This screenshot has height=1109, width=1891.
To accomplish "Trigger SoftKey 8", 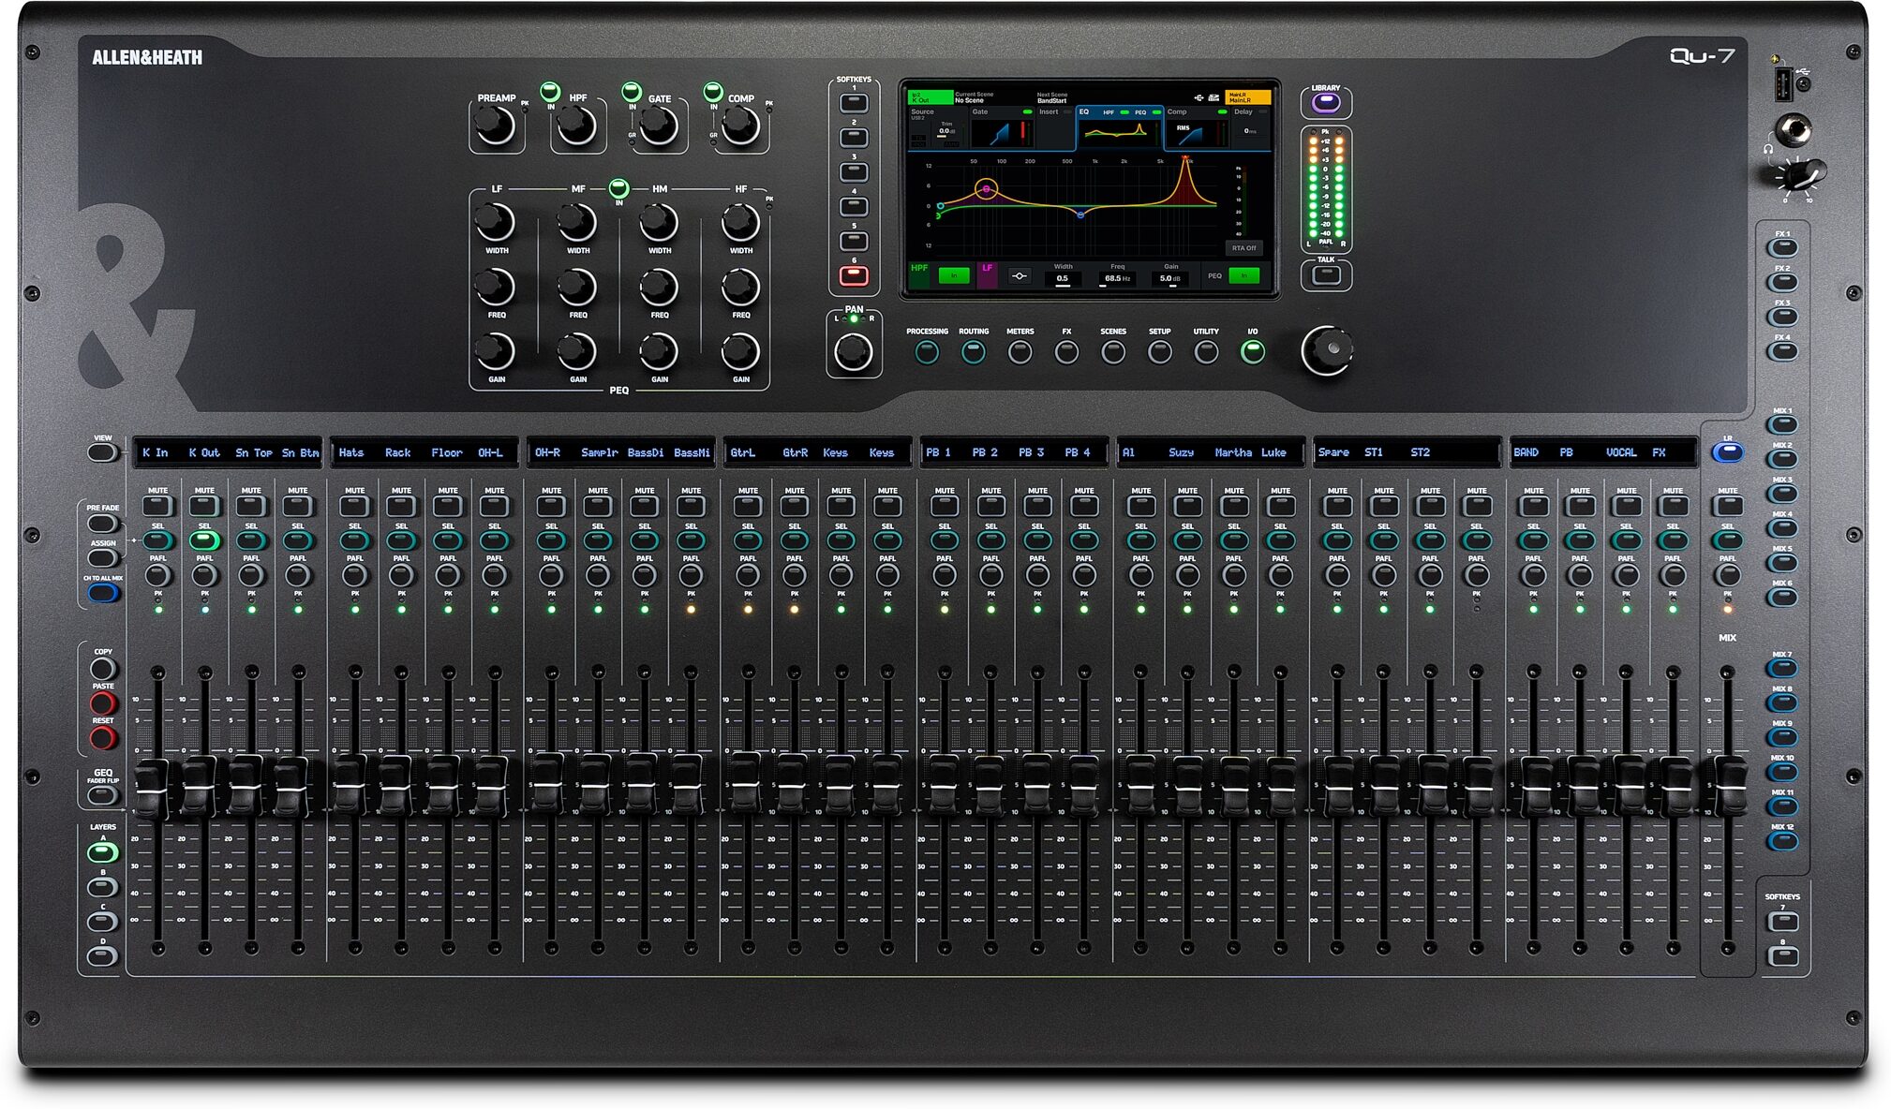I will (1782, 957).
